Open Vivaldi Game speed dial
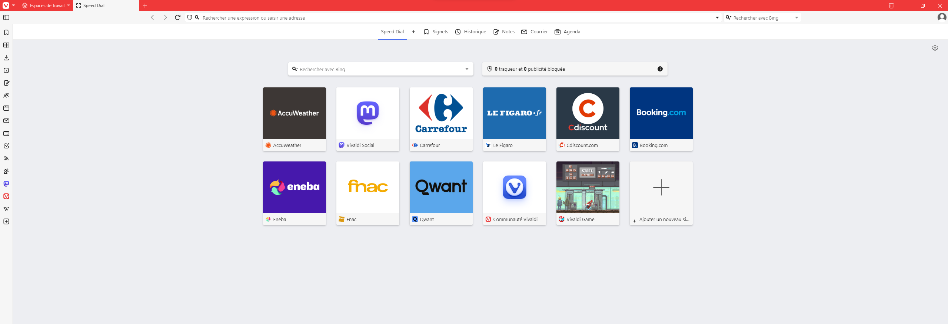948x324 pixels. (x=588, y=193)
